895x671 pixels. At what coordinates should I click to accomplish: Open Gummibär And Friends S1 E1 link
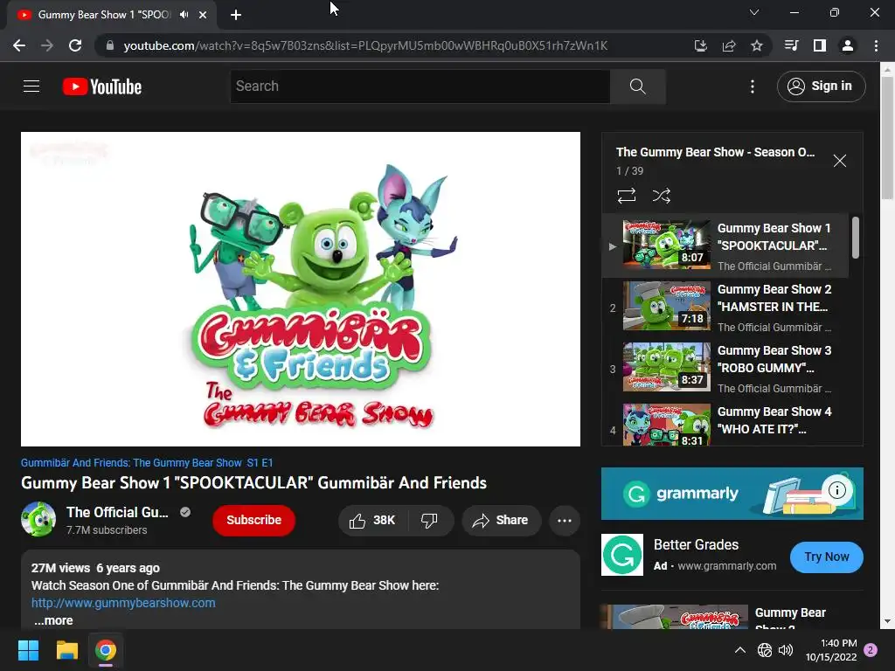(x=147, y=463)
